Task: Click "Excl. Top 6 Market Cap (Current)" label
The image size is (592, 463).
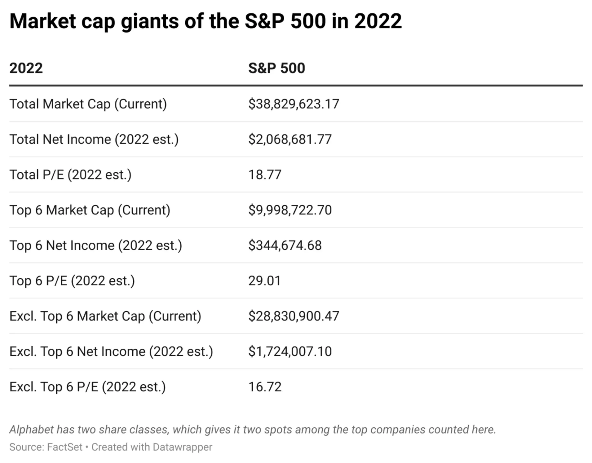Action: click(x=105, y=316)
